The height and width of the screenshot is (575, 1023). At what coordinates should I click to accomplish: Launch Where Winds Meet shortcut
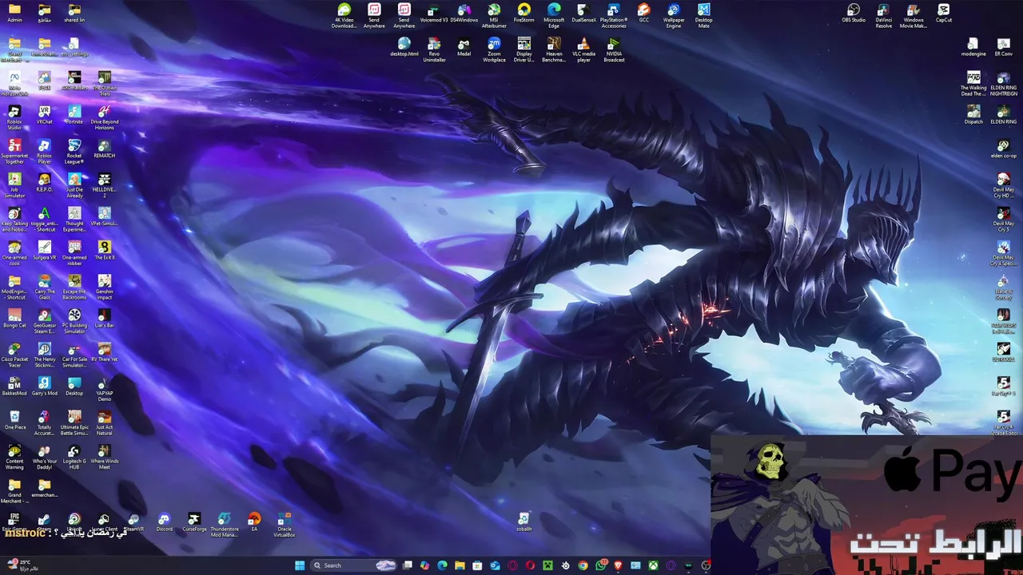coord(104,458)
